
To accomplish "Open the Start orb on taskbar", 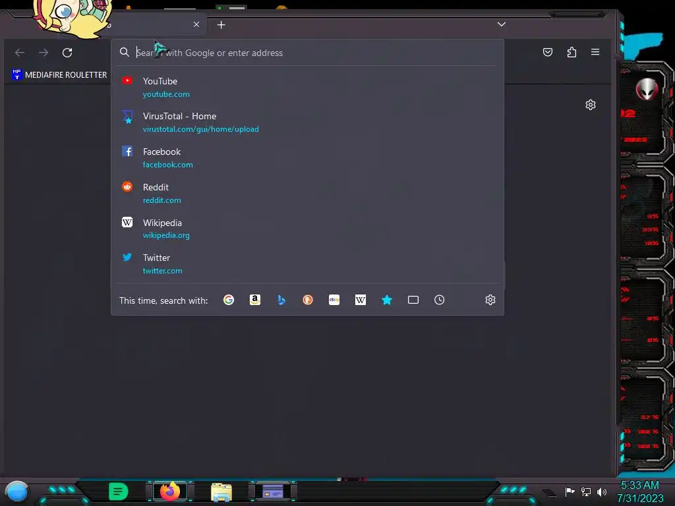I will [17, 492].
